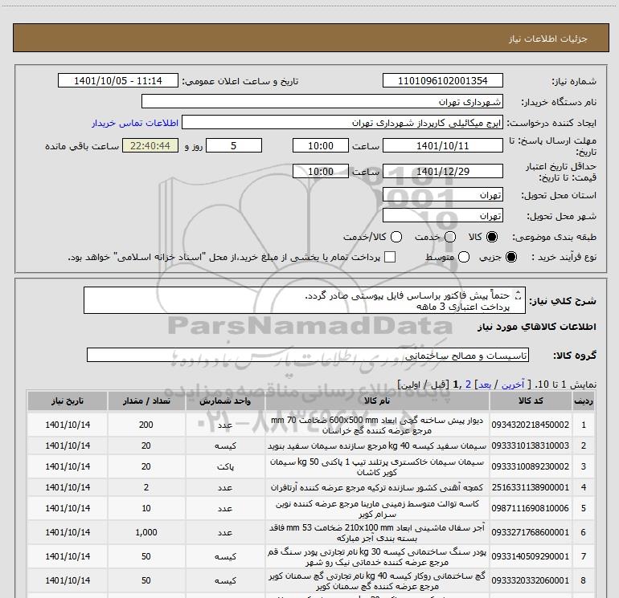
Task: Click the دیوار پیش ساخته گچی item name
Action: (x=377, y=425)
